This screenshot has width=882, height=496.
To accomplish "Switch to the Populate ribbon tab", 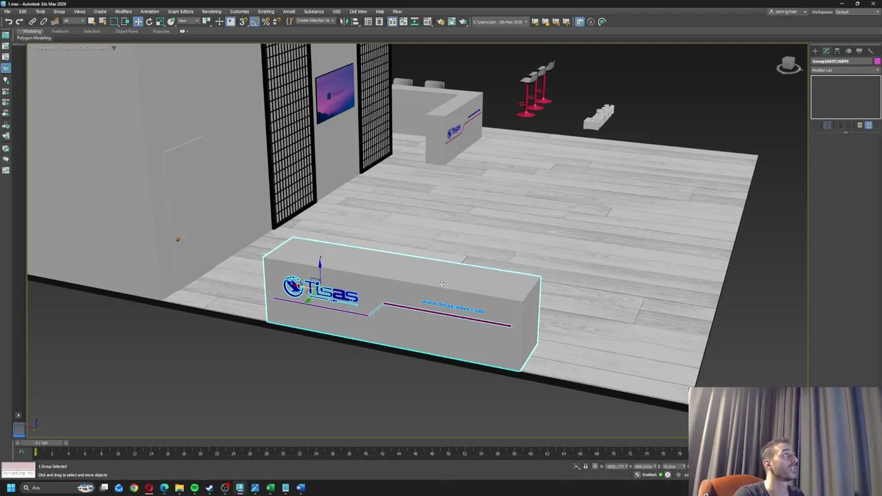I will [161, 31].
